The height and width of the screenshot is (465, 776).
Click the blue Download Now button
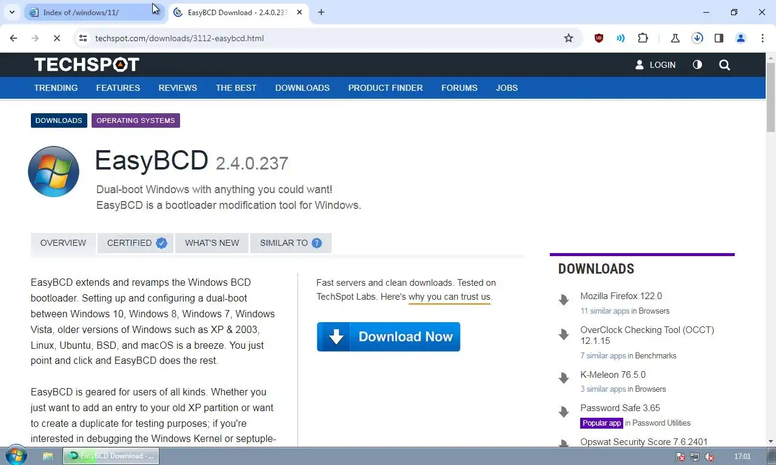tap(389, 337)
